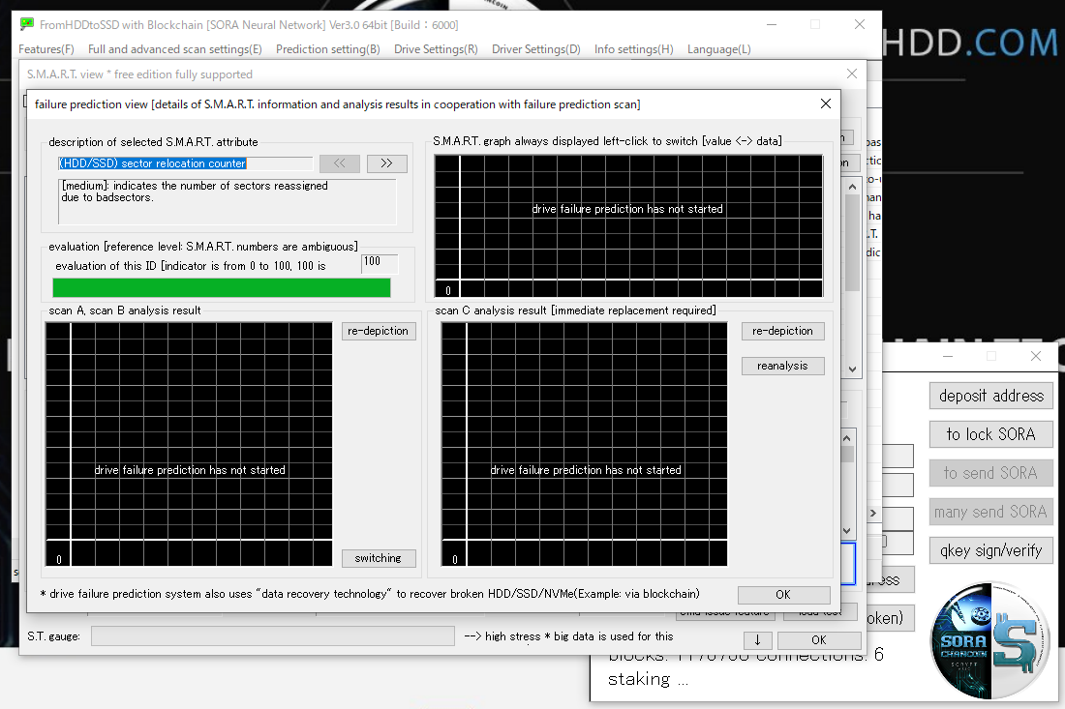Click the evaluation value field showing 100

[380, 263]
